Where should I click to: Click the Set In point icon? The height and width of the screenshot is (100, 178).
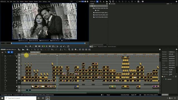[x=26, y=46]
